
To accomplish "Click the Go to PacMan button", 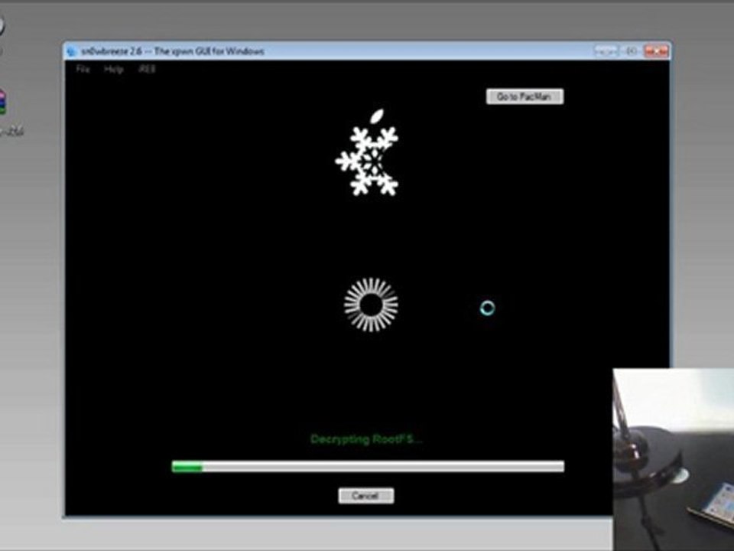I will [525, 96].
